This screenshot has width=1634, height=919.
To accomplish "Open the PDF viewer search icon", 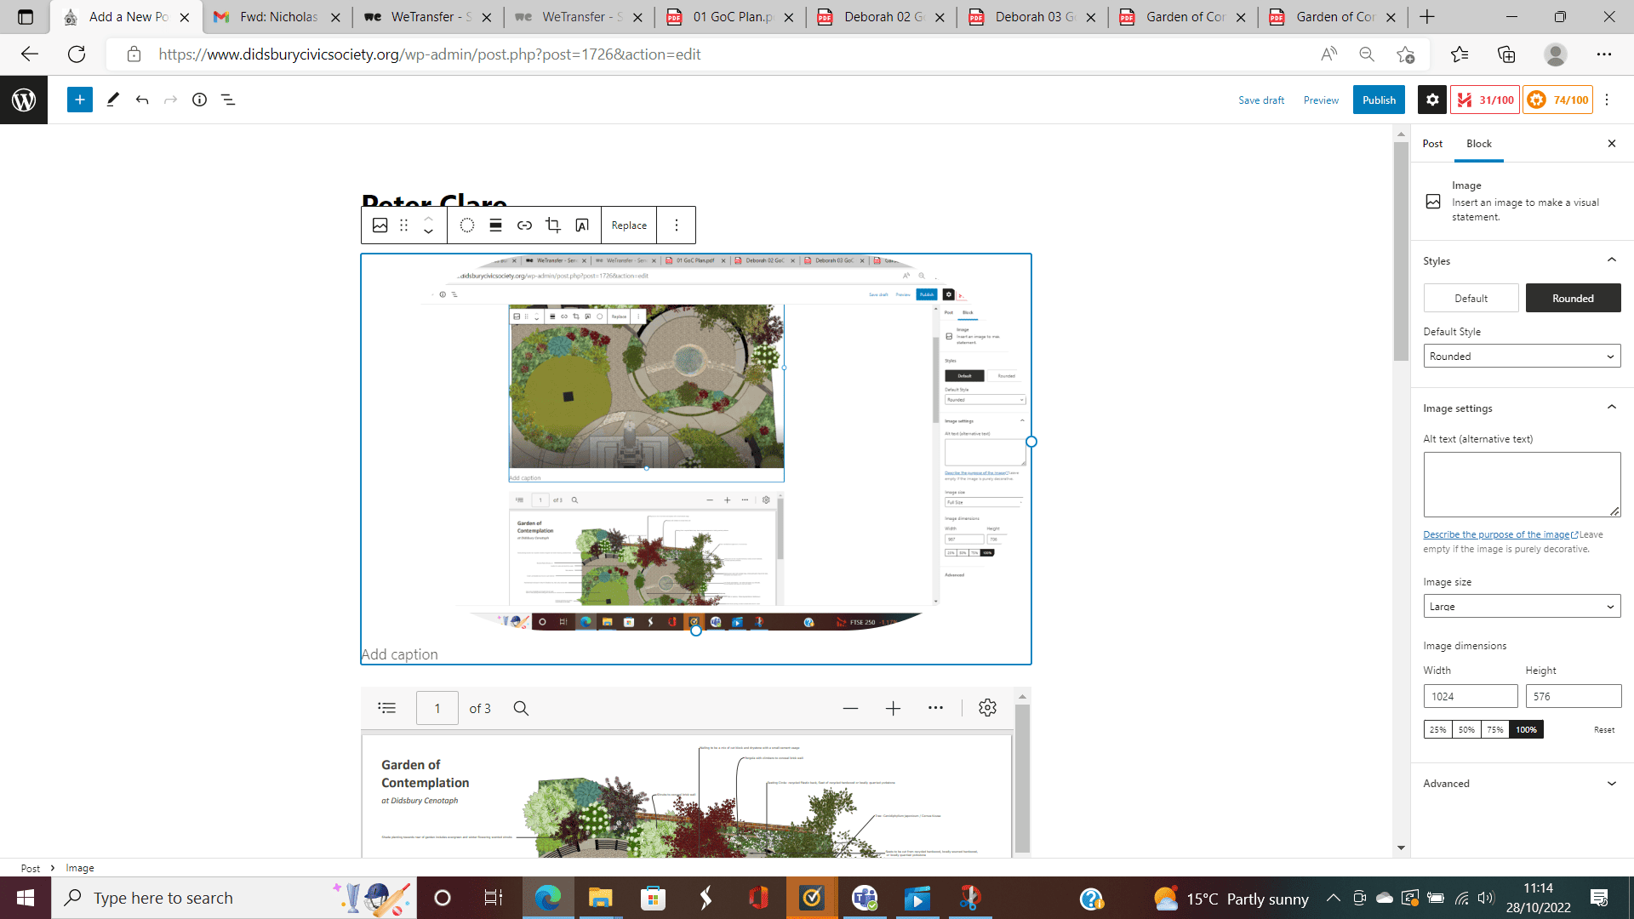I will 521,708.
